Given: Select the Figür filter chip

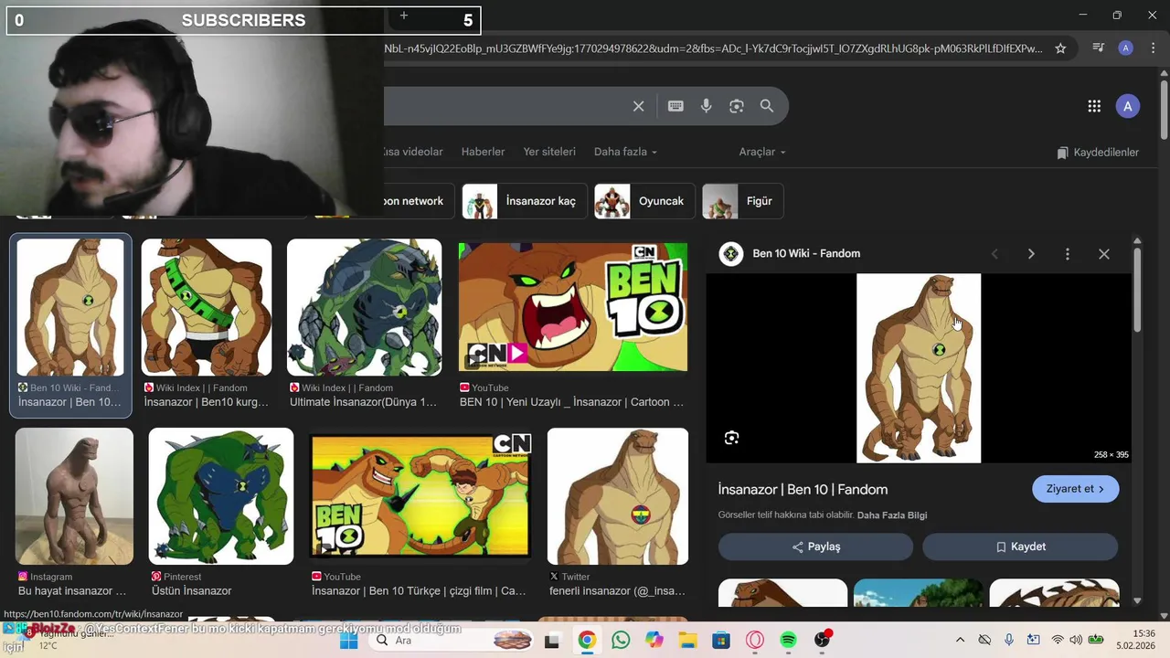Looking at the screenshot, I should click(742, 201).
